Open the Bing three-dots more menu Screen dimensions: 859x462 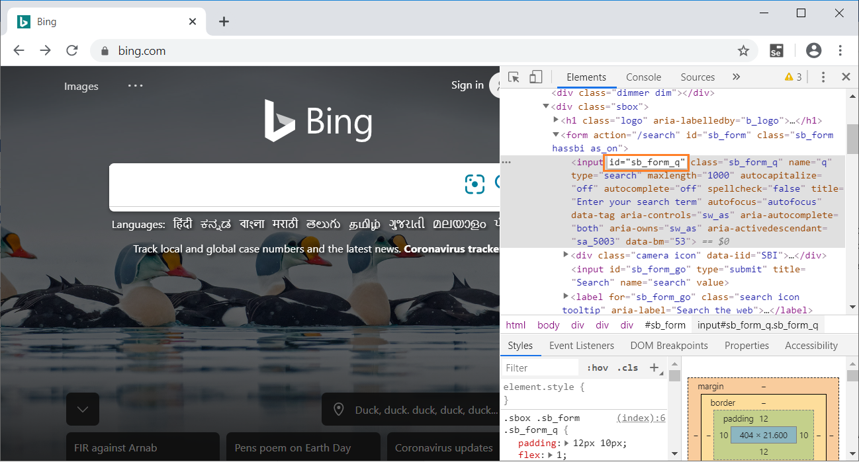[x=136, y=86]
